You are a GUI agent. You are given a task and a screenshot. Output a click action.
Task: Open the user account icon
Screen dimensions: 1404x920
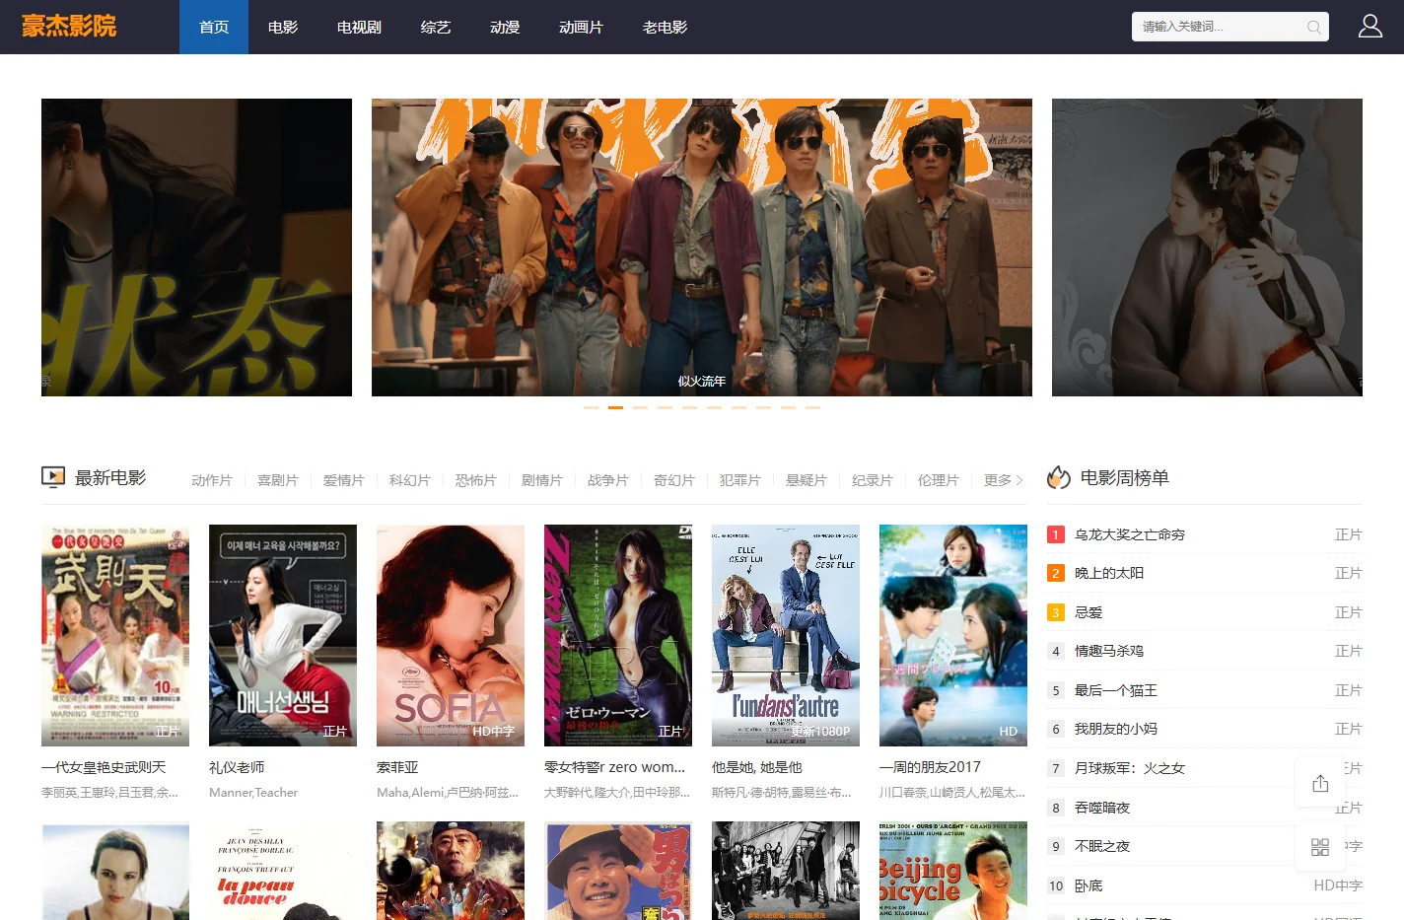click(1370, 27)
